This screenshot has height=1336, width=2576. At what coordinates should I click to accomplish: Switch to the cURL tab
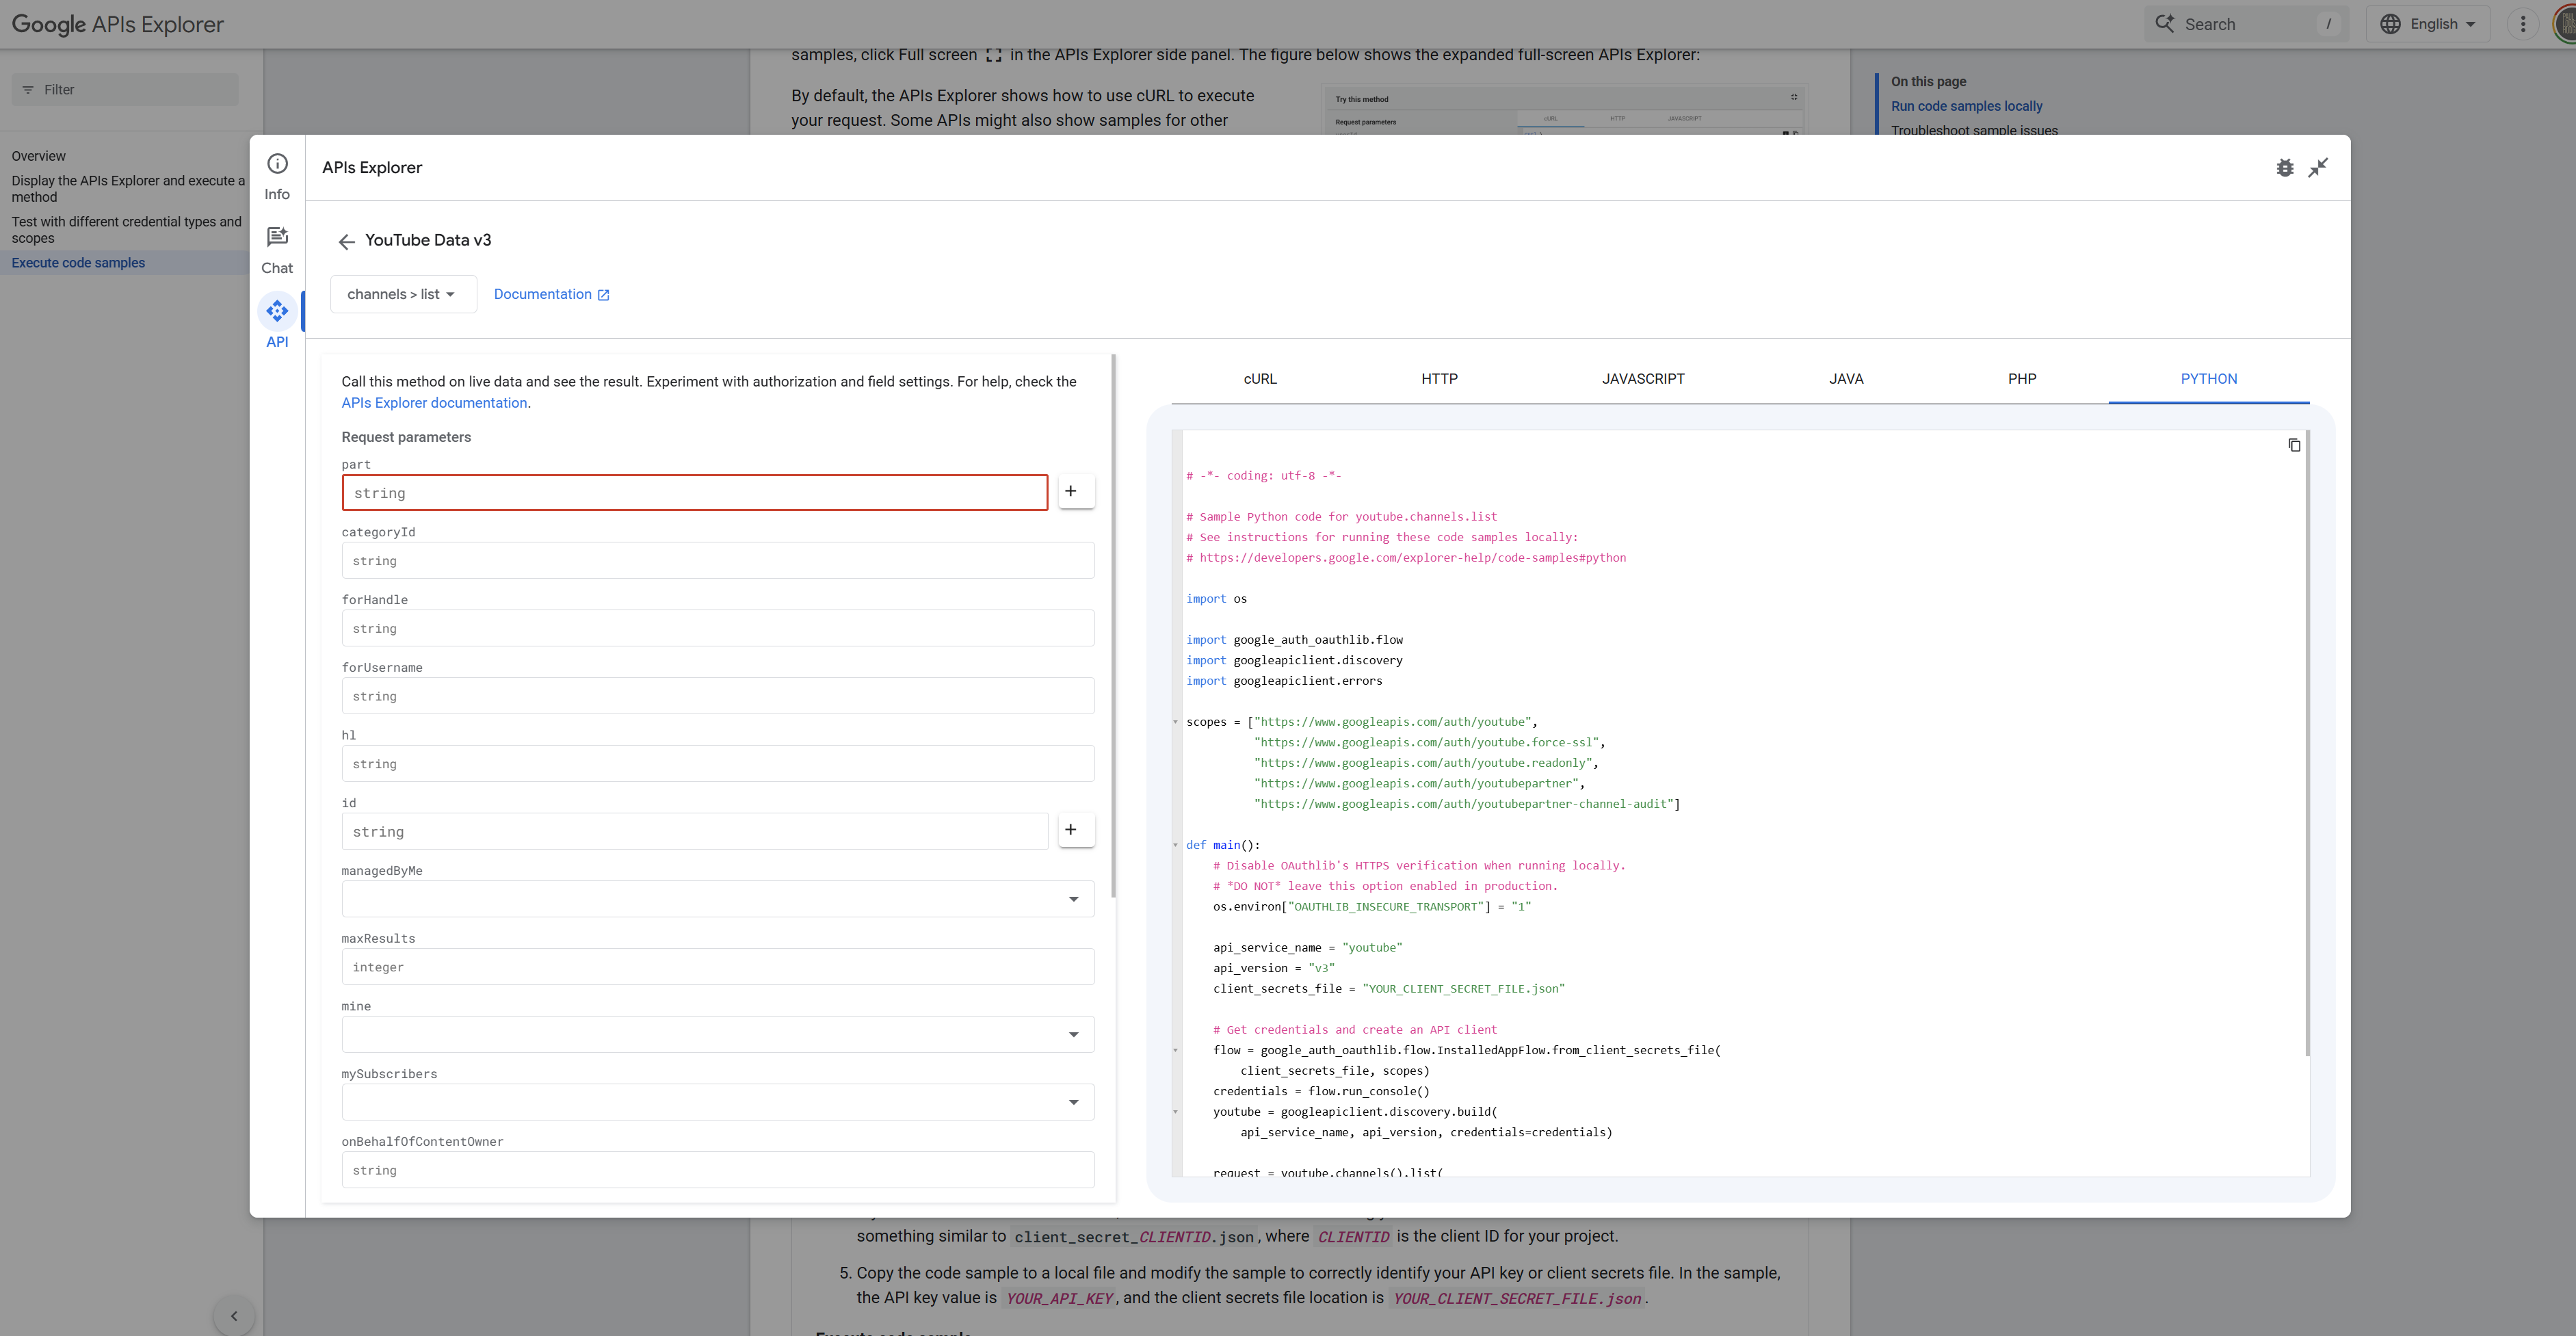[1260, 379]
